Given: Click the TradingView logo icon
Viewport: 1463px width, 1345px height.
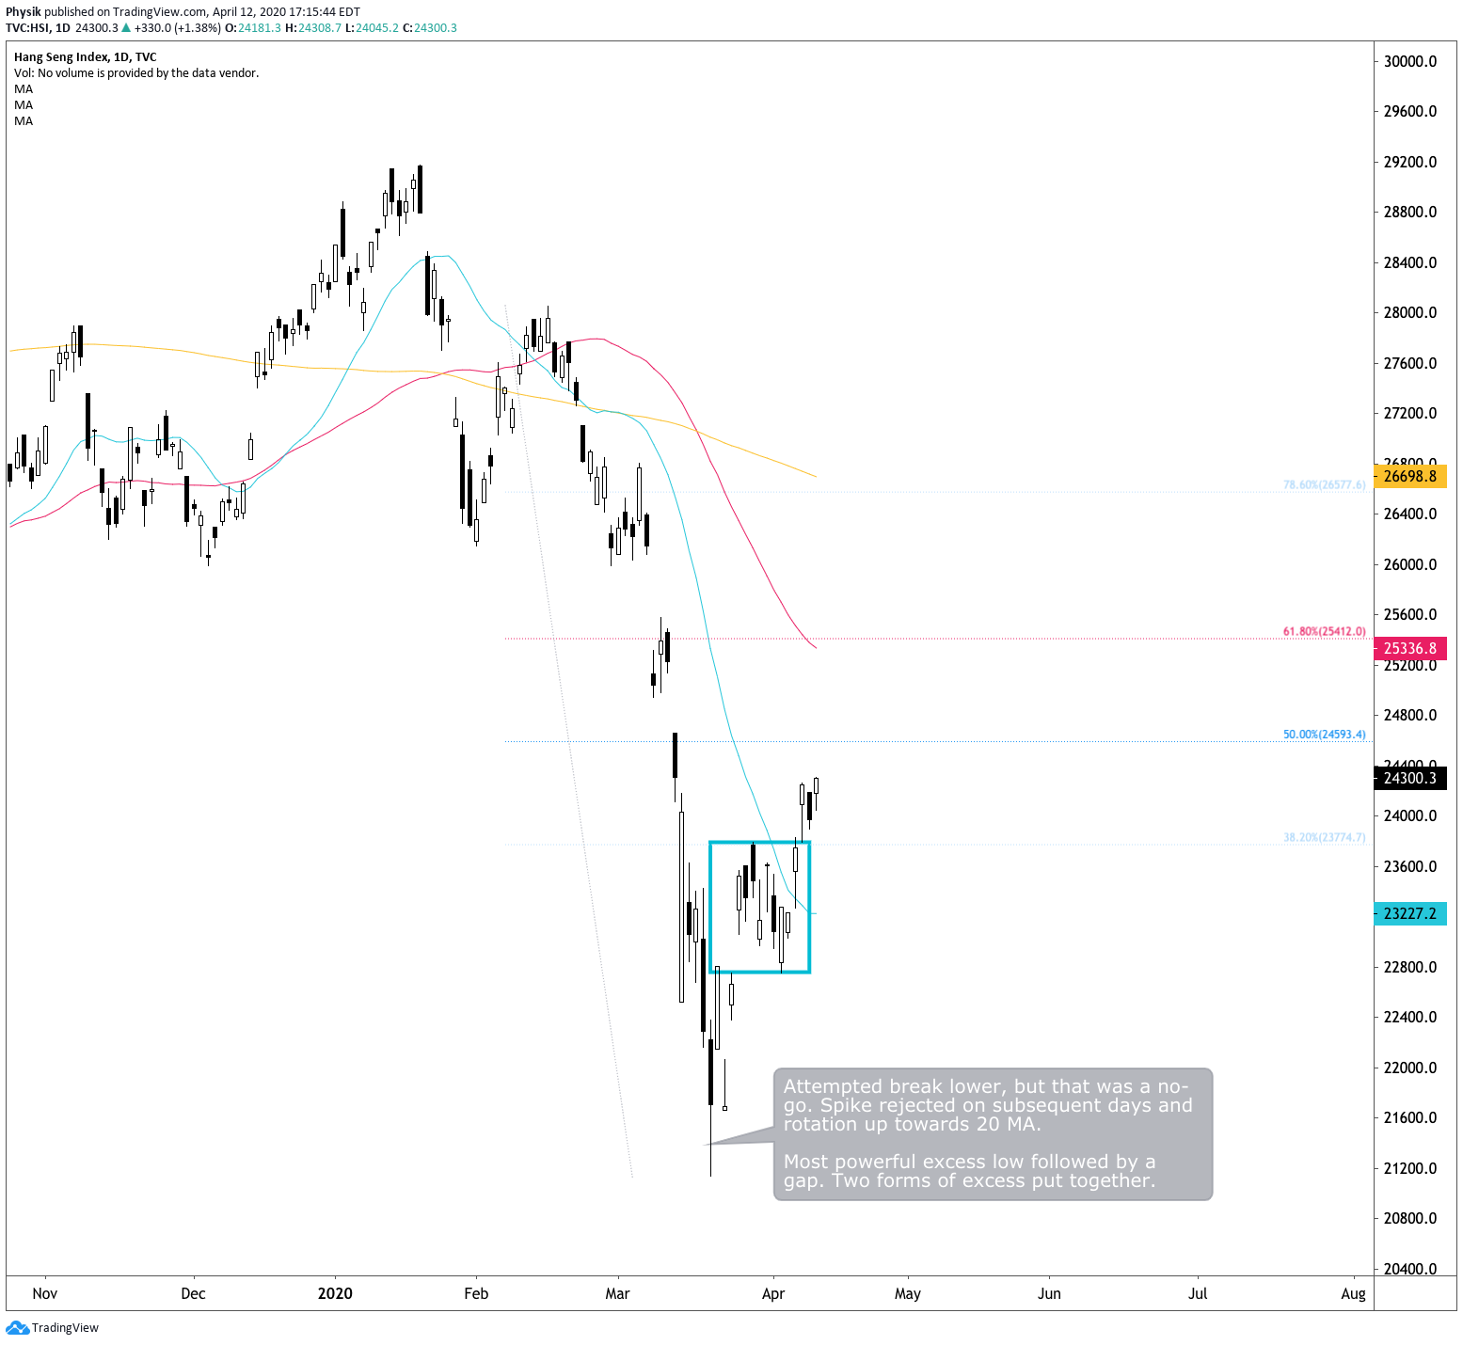Looking at the screenshot, I should [x=17, y=1328].
